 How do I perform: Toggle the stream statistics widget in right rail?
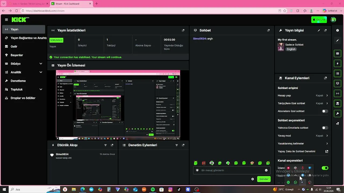pos(338,94)
